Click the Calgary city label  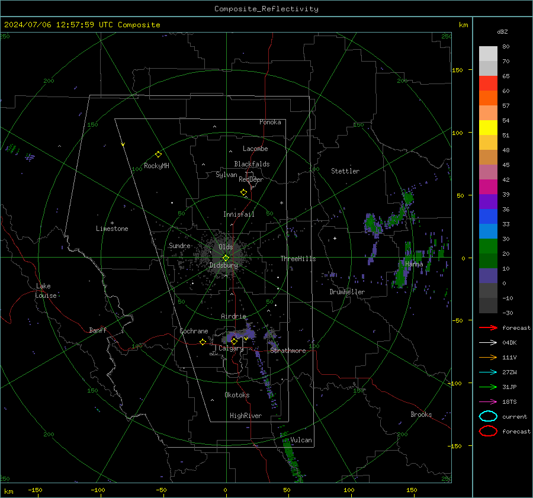[x=231, y=348]
